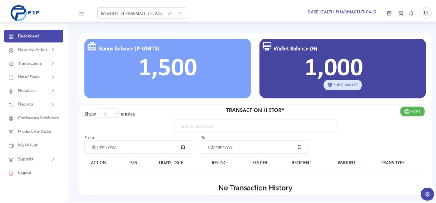Go to Dashboard menu item
This screenshot has width=436, height=203.
(x=33, y=36)
